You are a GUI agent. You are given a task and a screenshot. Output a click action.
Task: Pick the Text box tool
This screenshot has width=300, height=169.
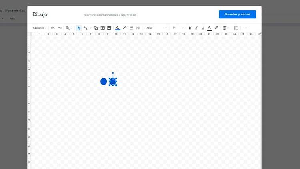pyautogui.click(x=103, y=28)
